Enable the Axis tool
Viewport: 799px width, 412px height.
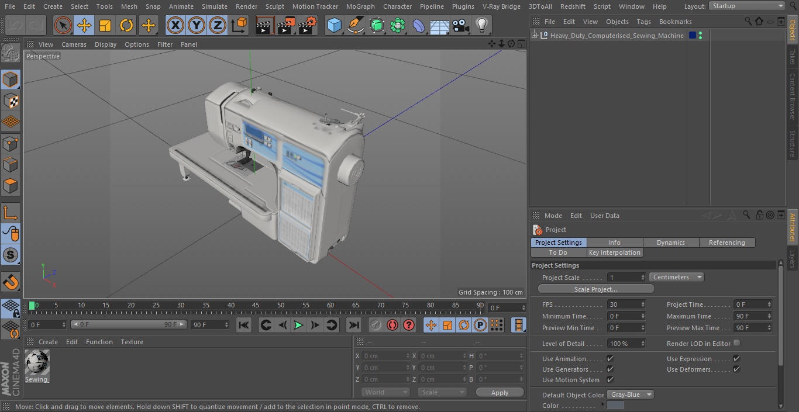[x=11, y=213]
